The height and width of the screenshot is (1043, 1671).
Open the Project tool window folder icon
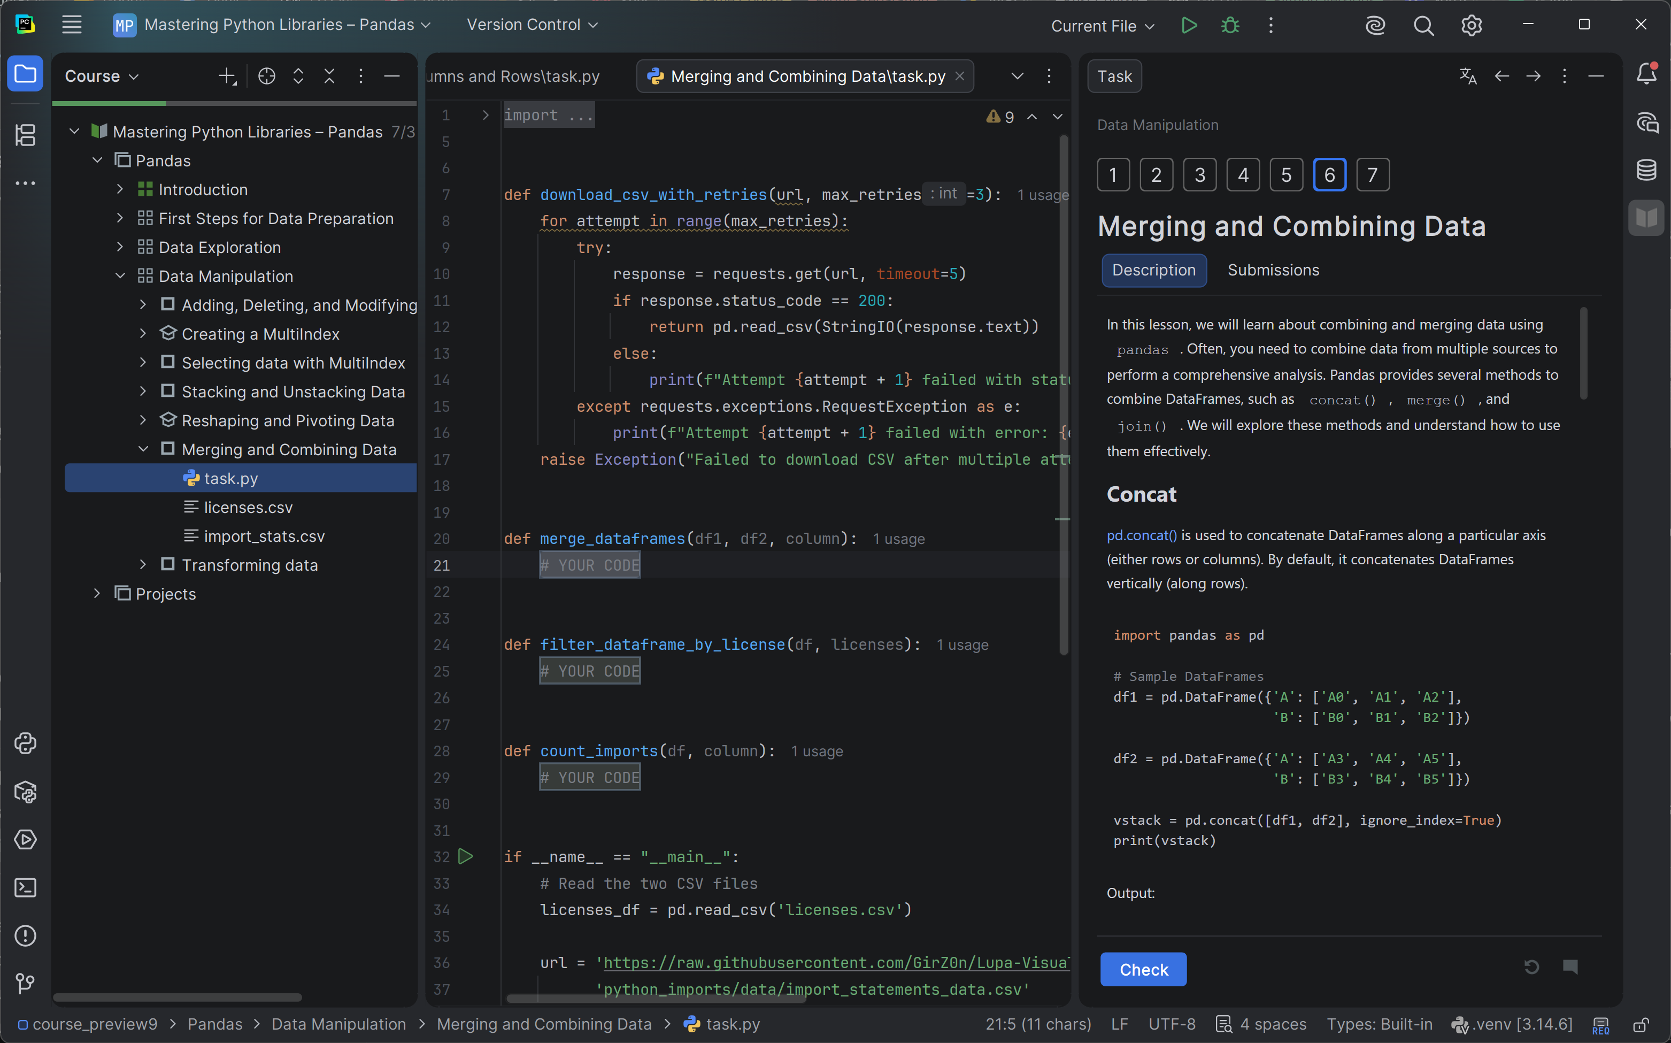click(x=26, y=74)
